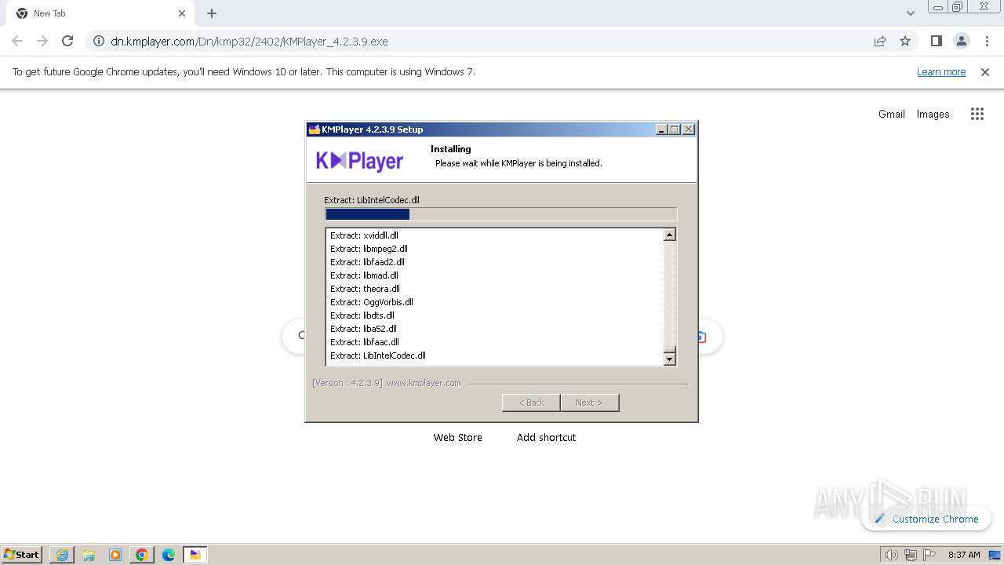Close the New Tab tab

click(x=182, y=13)
